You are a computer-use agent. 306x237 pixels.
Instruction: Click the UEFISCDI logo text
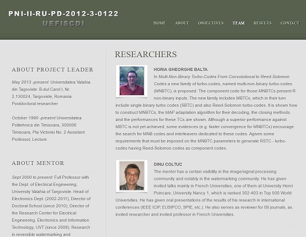[63, 24]
